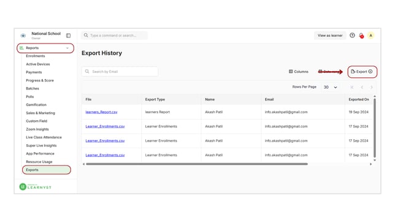The height and width of the screenshot is (222, 395).
Task: Open Rows Per Page dropdown
Action: point(331,87)
